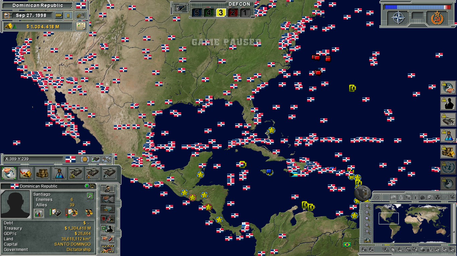
Task: Open the Finance department panel
Action: point(26,173)
